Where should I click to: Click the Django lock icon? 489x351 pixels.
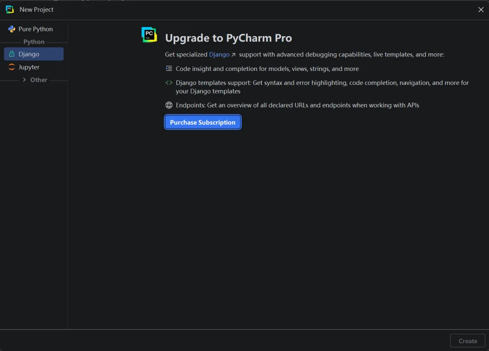pyautogui.click(x=11, y=54)
